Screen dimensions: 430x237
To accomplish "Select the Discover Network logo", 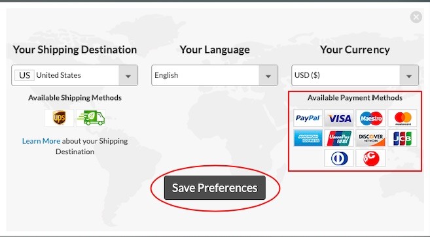I will click(370, 138).
